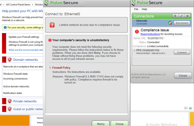Image resolution: width=194 pixels, height=126 pixels.
Task: Open the File menu
Action: 136,9
